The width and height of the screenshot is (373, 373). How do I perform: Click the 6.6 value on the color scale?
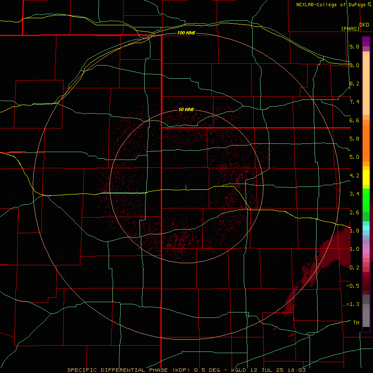(354, 120)
